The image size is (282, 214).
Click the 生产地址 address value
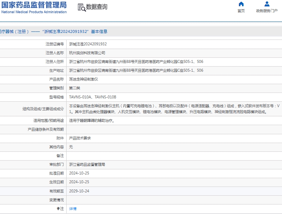click(136, 71)
